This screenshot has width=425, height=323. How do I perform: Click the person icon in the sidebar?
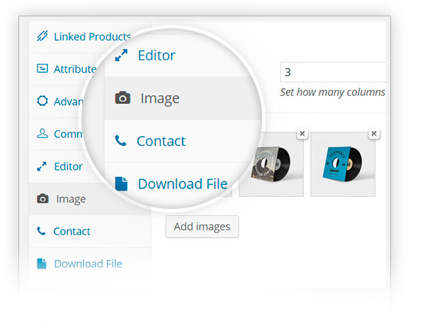(42, 133)
